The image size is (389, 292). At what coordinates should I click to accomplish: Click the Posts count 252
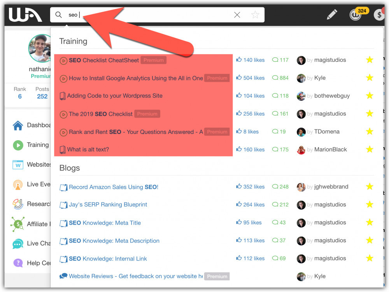tap(42, 96)
